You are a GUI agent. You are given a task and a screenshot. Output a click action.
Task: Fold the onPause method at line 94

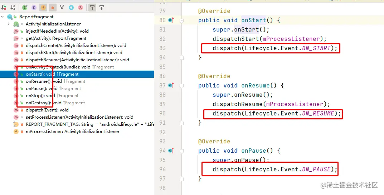[x=181, y=151]
